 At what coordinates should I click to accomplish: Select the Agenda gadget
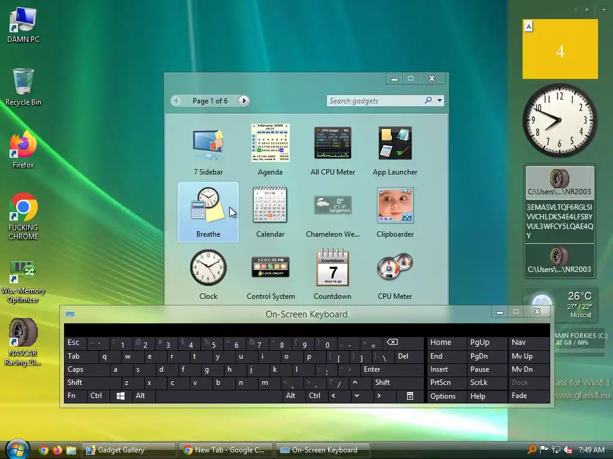270,150
